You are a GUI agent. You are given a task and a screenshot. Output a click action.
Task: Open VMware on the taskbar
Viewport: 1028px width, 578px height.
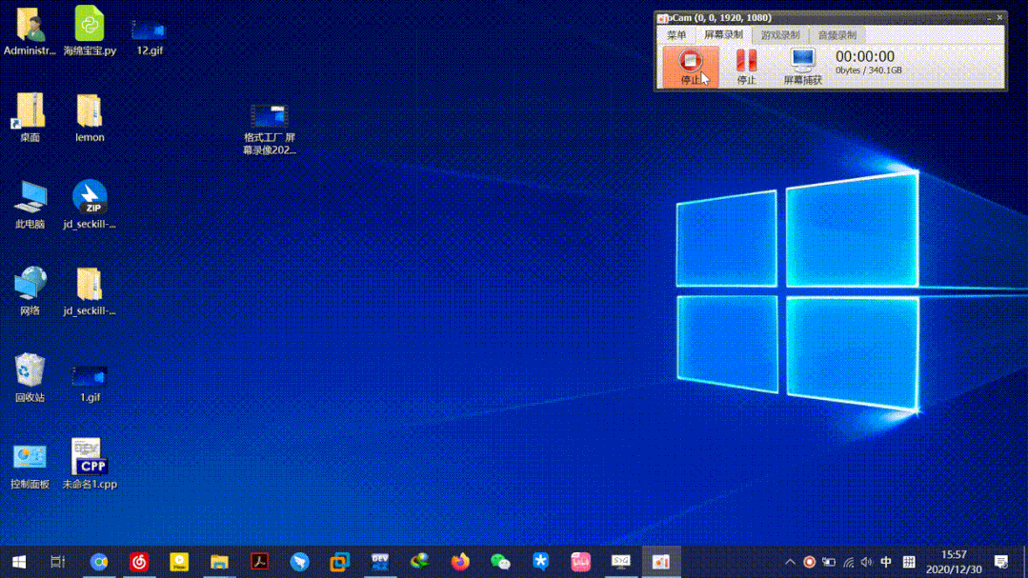339,562
